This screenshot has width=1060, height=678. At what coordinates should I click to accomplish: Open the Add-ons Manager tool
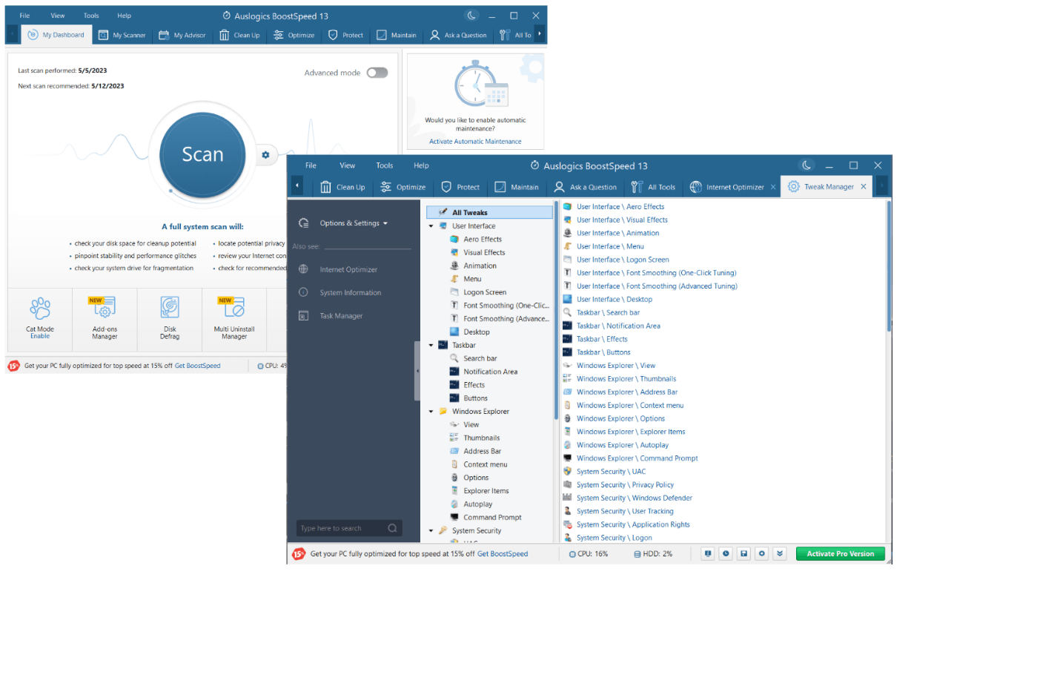[105, 317]
